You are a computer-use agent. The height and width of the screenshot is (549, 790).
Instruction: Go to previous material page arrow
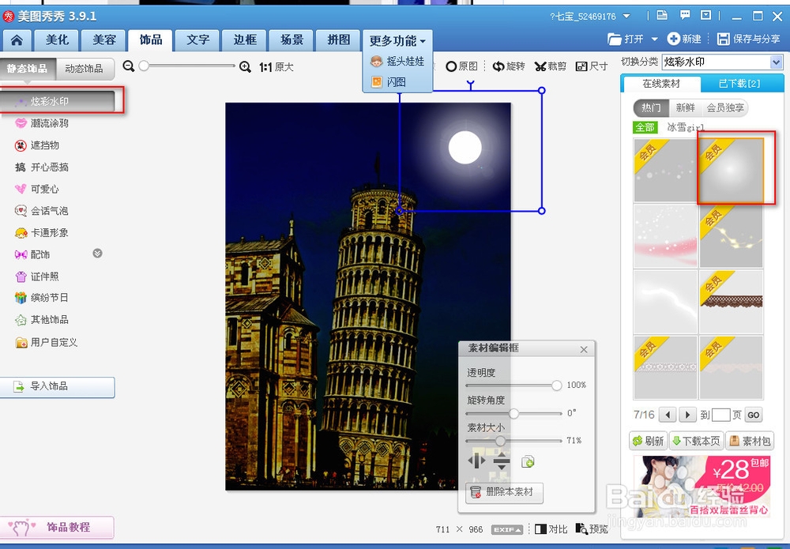(x=668, y=415)
